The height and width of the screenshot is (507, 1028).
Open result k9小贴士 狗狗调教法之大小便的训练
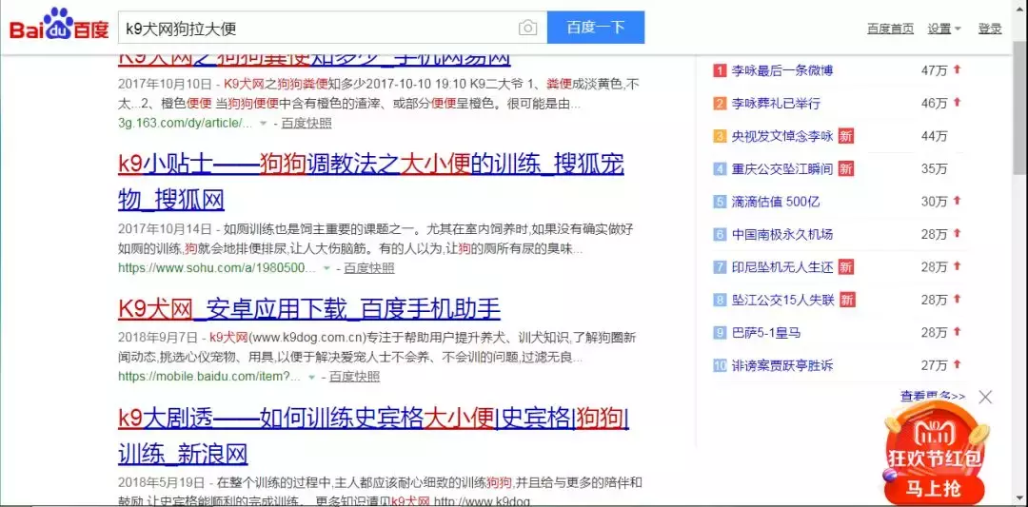371,182
